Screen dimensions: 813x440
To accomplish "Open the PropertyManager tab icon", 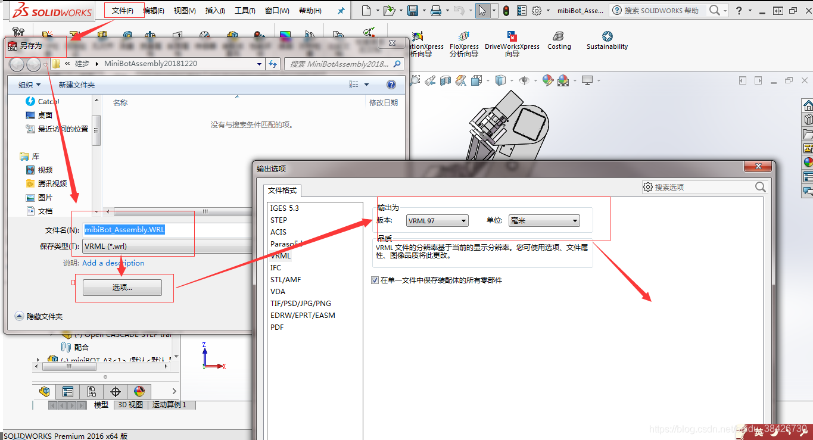I will pos(68,391).
